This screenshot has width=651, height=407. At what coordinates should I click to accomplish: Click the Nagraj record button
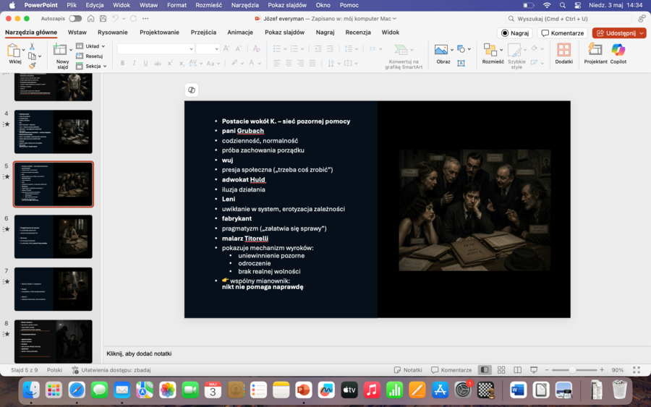(x=515, y=33)
